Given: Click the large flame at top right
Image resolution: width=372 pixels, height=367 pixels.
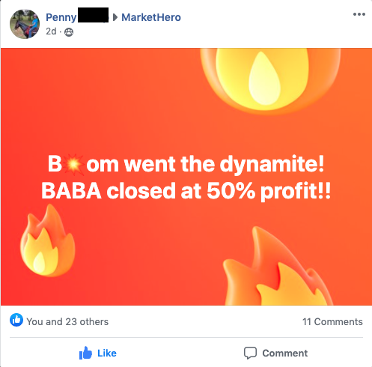Looking at the screenshot, I should (270, 81).
